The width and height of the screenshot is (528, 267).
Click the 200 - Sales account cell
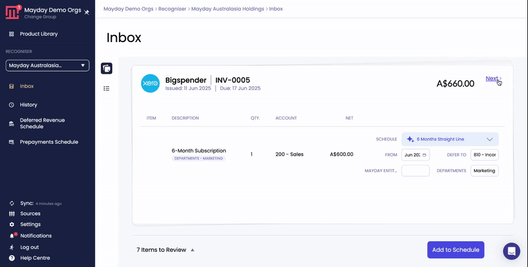(x=289, y=155)
